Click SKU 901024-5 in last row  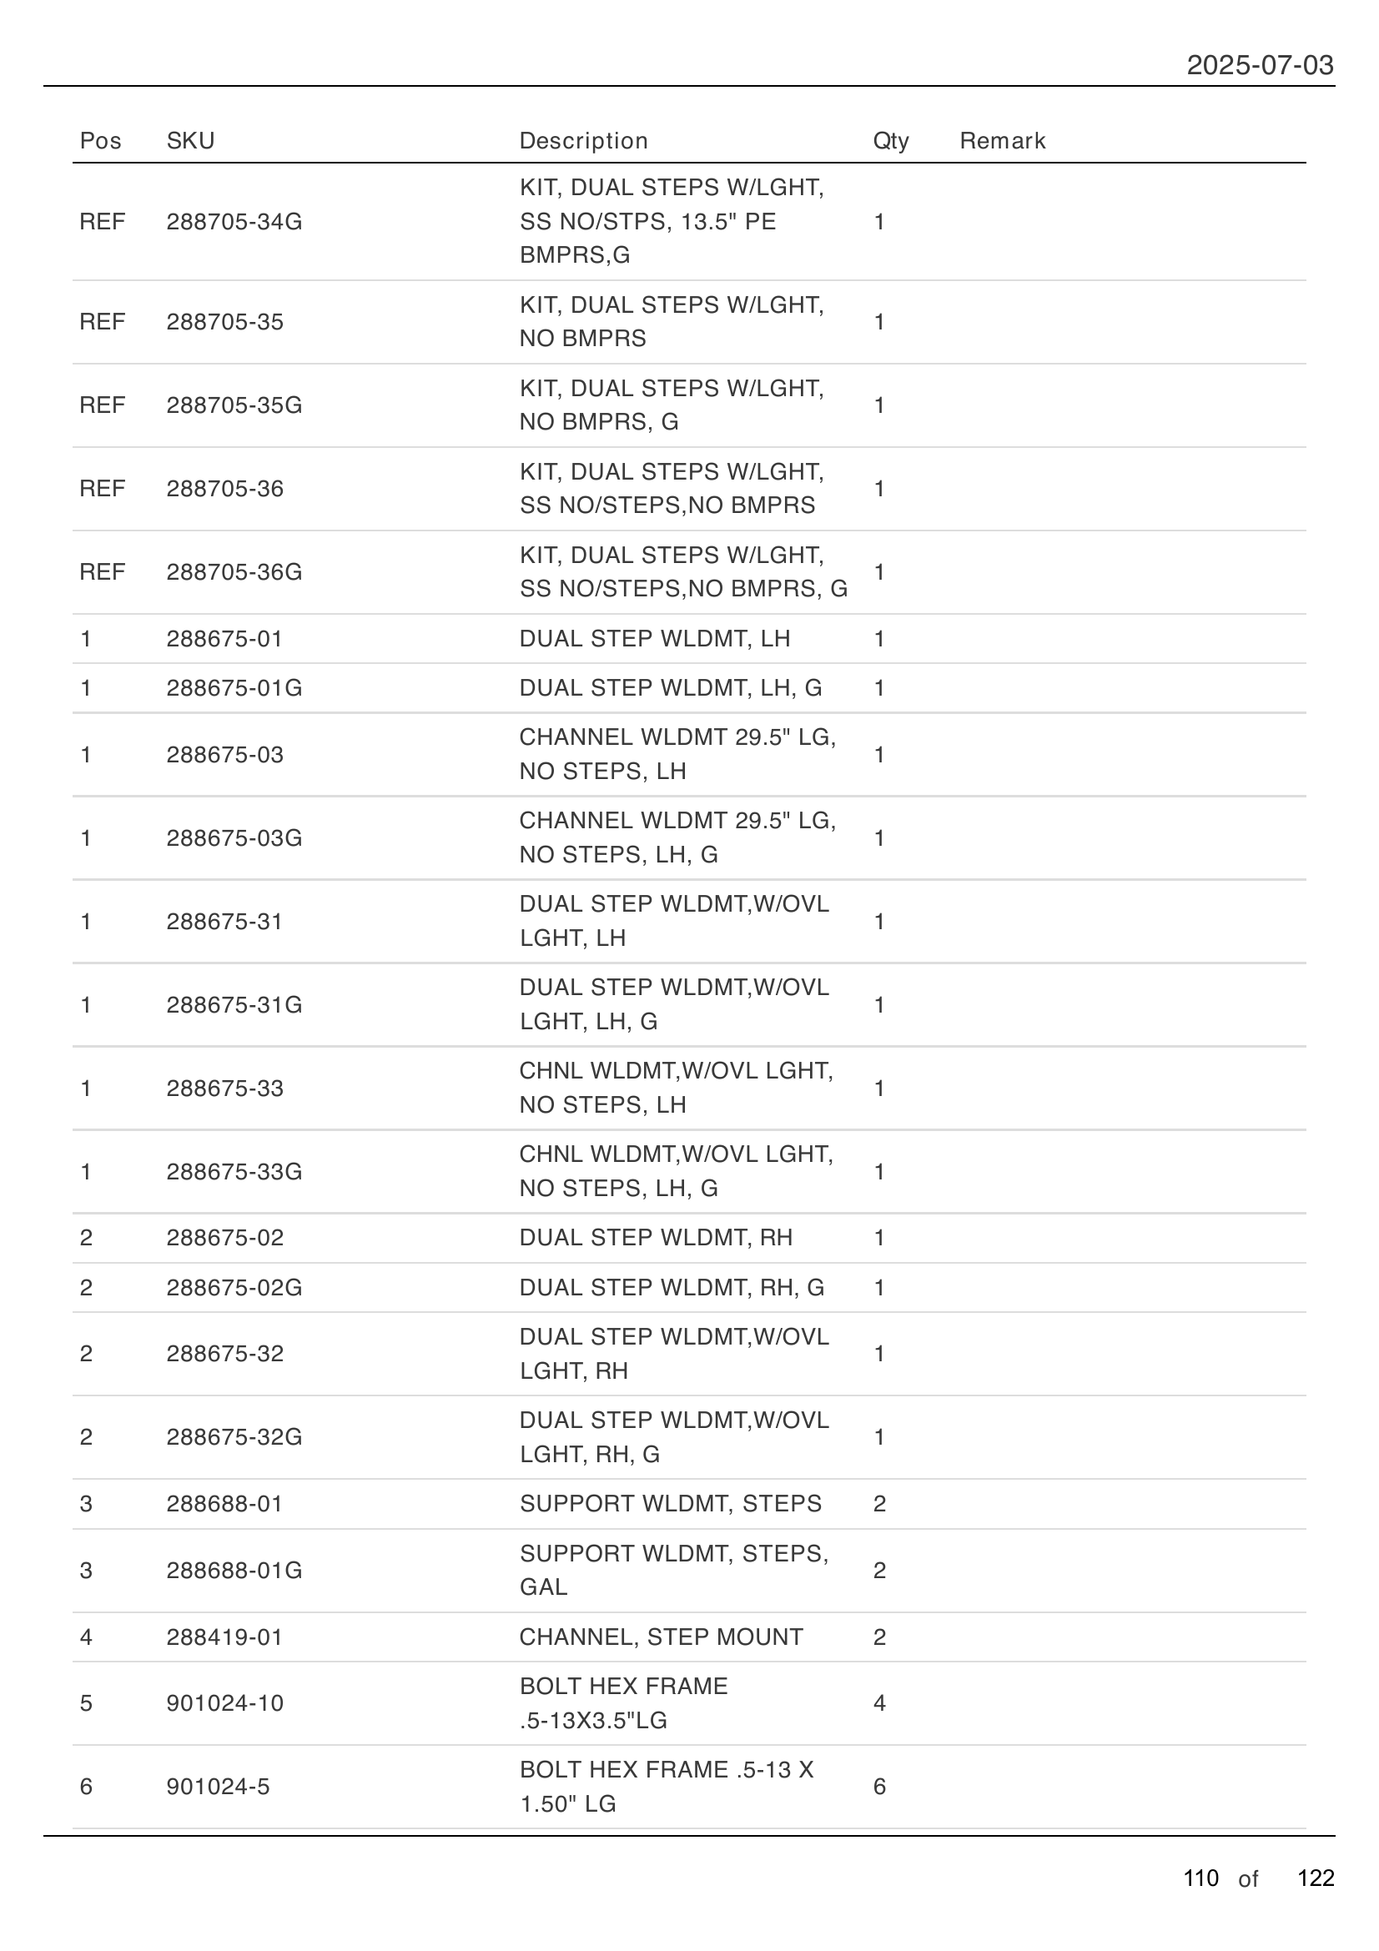coord(218,1786)
